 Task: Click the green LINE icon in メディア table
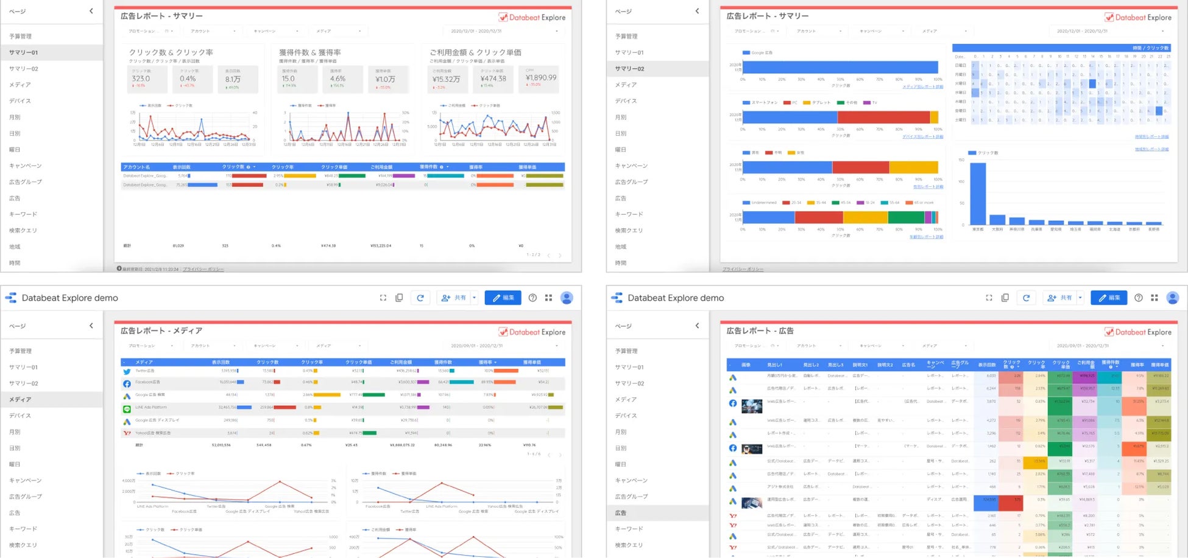coord(127,409)
